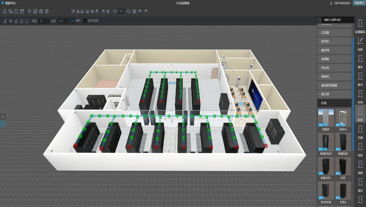Screen dimensions: 366x207
Task: Click the redo arrow icon
Action: coord(146,11)
